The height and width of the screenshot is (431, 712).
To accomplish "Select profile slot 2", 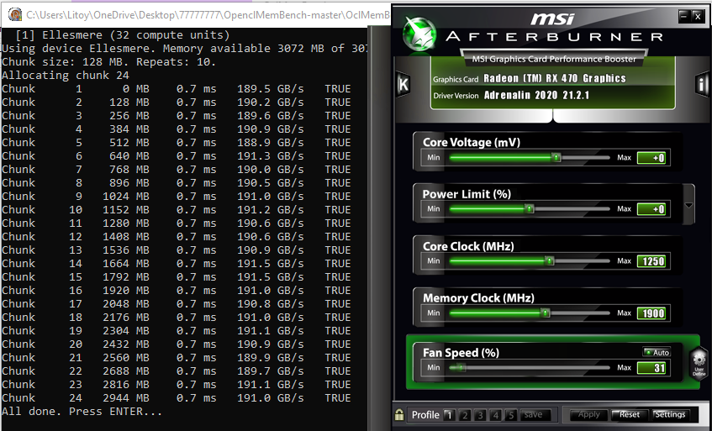I will [465, 415].
